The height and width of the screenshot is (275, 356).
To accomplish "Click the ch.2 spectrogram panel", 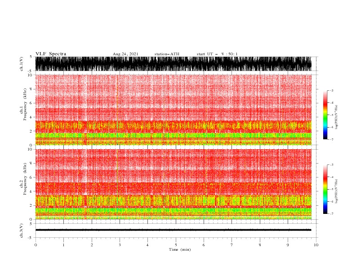I will (173, 184).
